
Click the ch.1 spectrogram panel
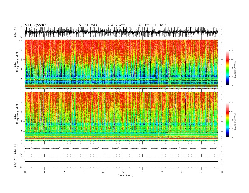(x=121, y=64)
